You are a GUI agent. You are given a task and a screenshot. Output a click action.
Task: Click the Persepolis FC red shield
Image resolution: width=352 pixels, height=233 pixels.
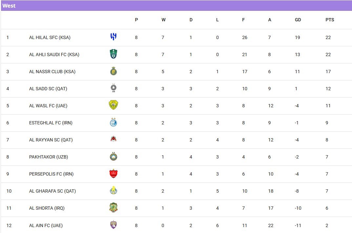tap(113, 174)
